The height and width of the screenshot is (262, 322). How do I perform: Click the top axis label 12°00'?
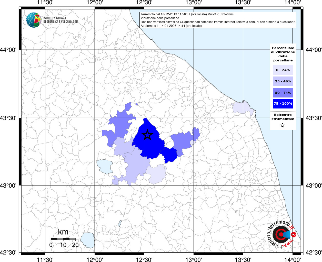(95, 3)
